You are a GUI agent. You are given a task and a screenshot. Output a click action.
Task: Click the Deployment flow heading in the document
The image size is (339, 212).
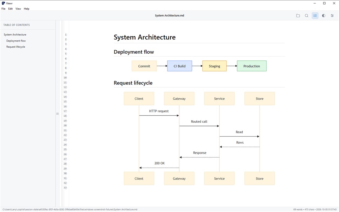[x=134, y=52]
